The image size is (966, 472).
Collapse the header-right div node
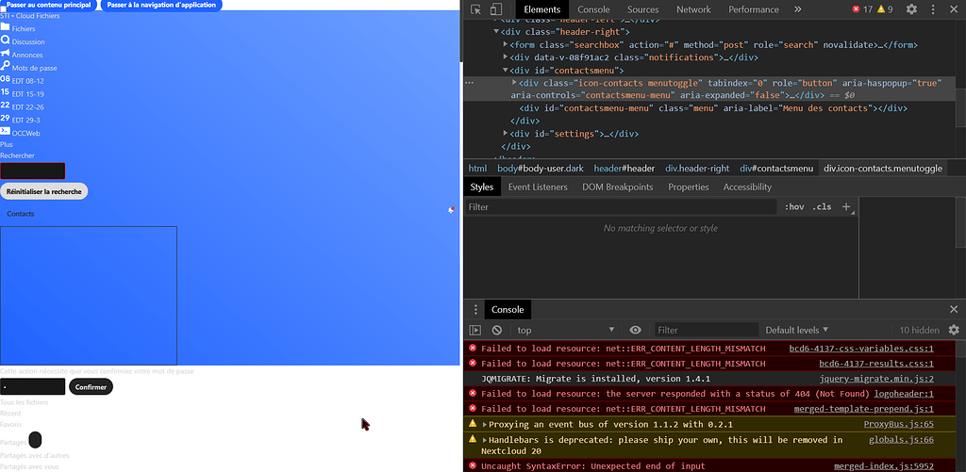tap(496, 31)
